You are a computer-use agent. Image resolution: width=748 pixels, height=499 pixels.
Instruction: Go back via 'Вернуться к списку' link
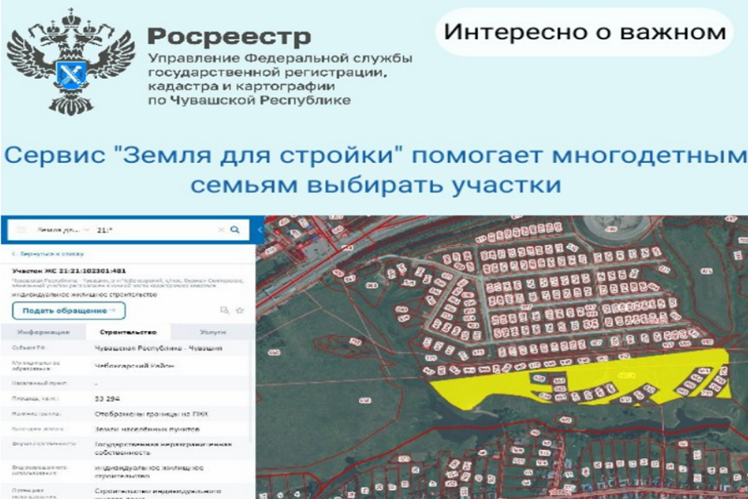click(47, 254)
